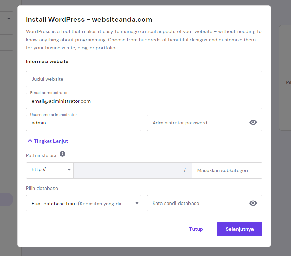Select the Informasi website section header
The width and height of the screenshot is (291, 256).
point(47,61)
